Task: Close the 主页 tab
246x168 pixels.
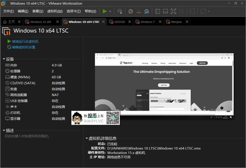Action: 19,22
